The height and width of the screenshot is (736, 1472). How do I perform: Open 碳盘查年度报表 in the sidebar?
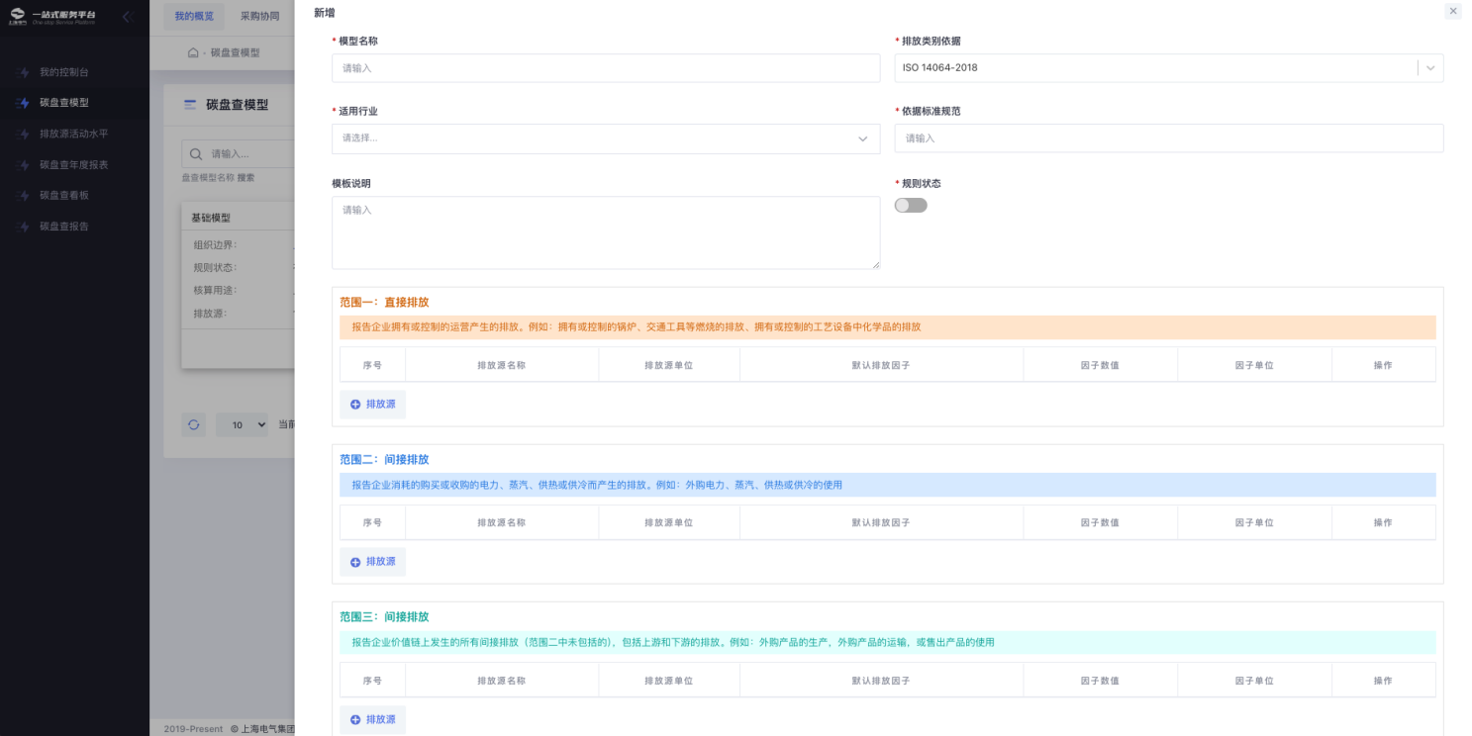73,164
